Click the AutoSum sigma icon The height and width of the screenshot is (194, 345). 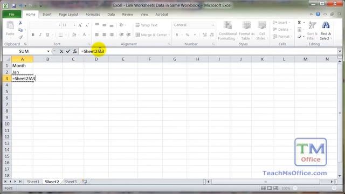coord(300,23)
